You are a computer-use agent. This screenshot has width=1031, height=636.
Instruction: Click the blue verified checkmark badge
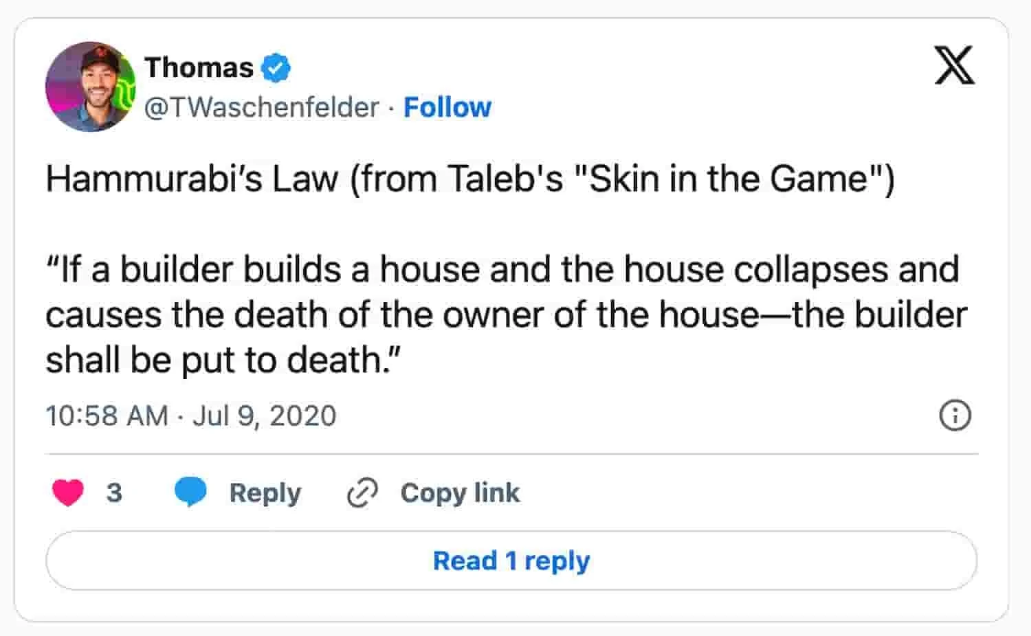click(x=276, y=68)
